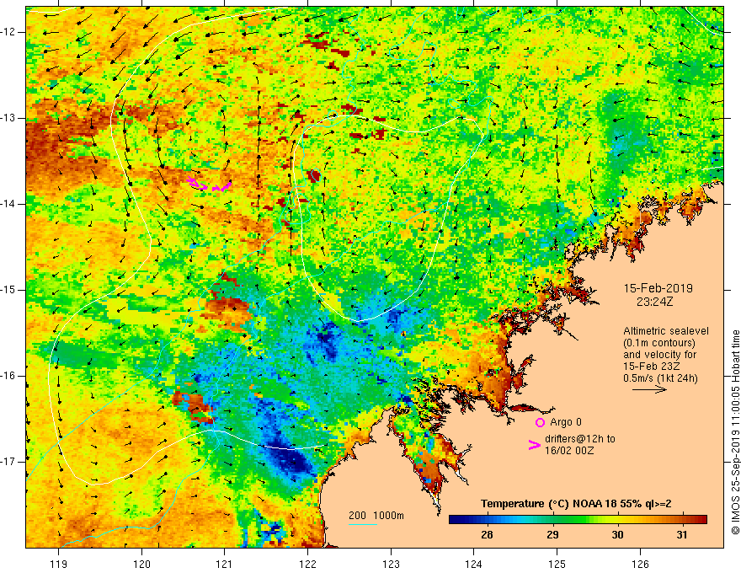Click the Temperature NOAA 18 title

click(x=576, y=504)
